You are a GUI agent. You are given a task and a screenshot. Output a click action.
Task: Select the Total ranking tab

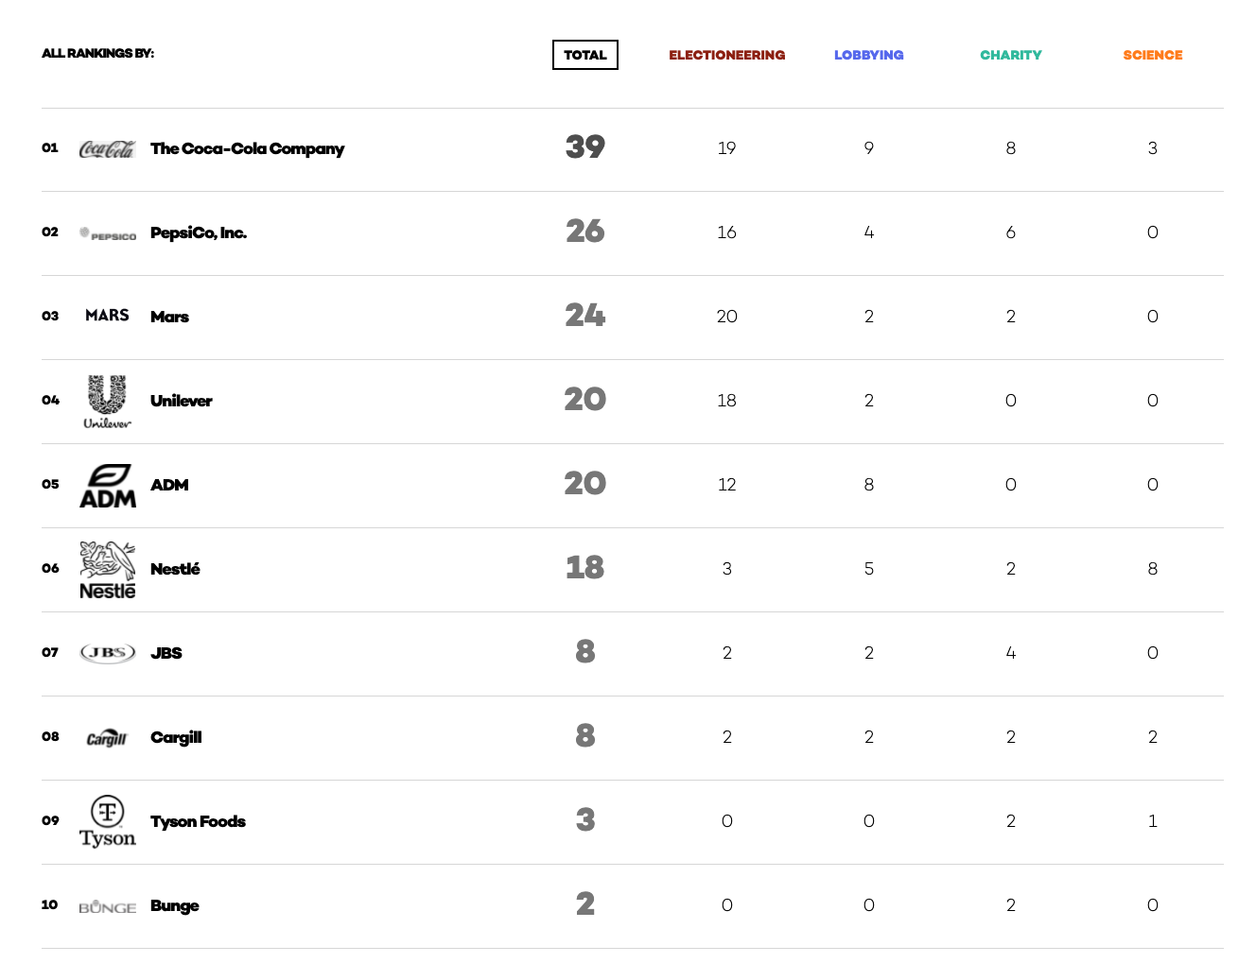tap(584, 55)
